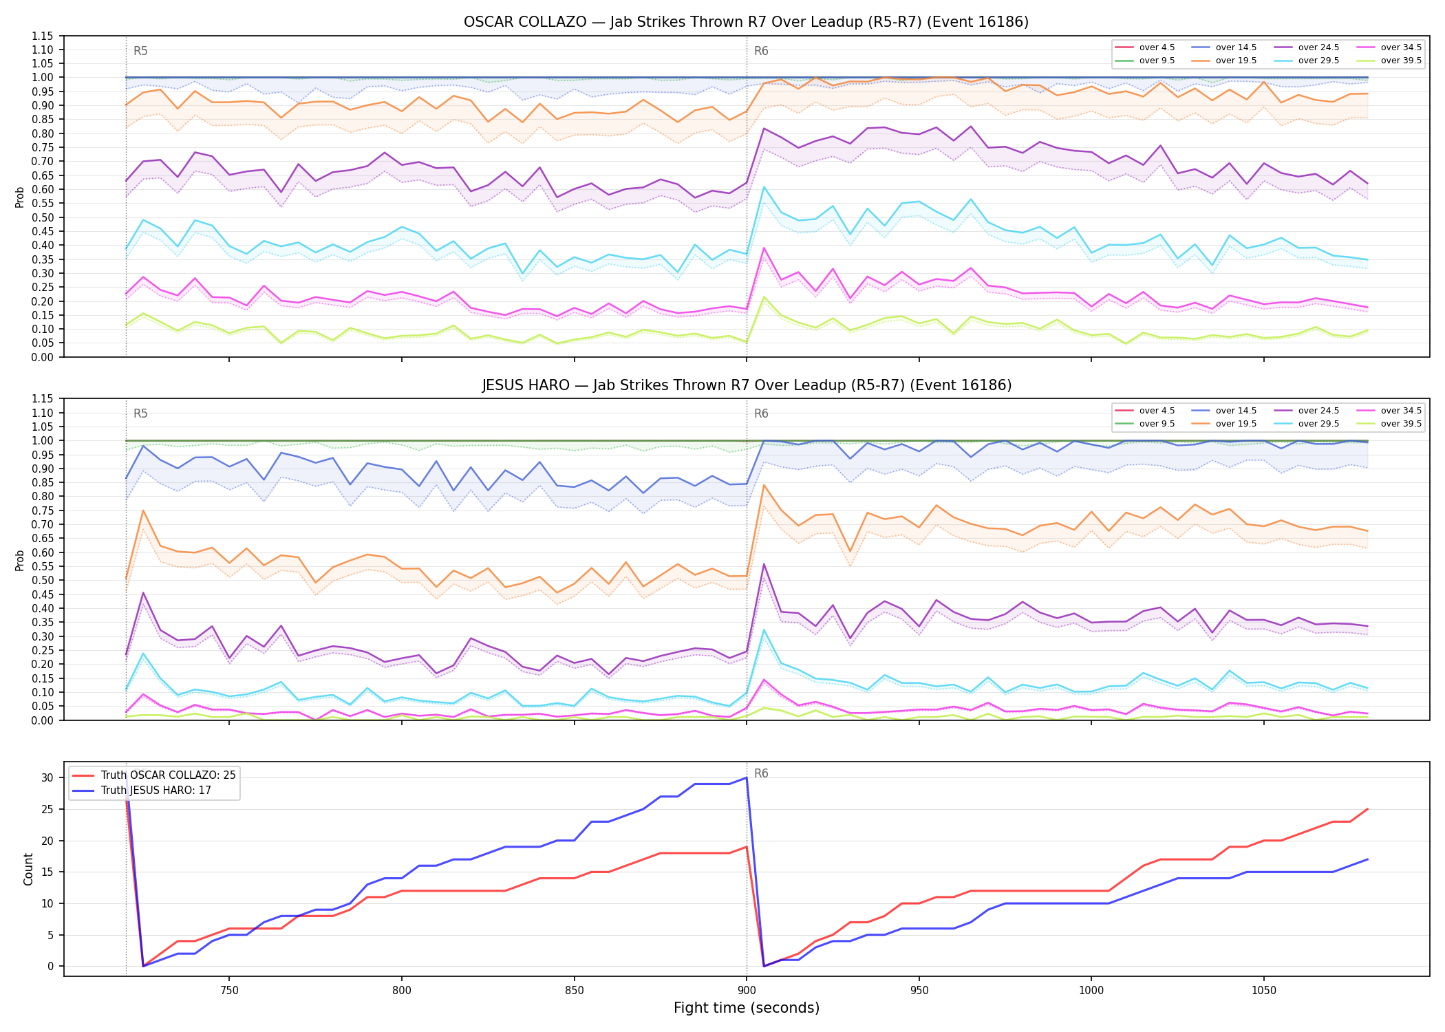Click the 750 x-axis tick label
The image size is (1445, 1032).
point(229,991)
